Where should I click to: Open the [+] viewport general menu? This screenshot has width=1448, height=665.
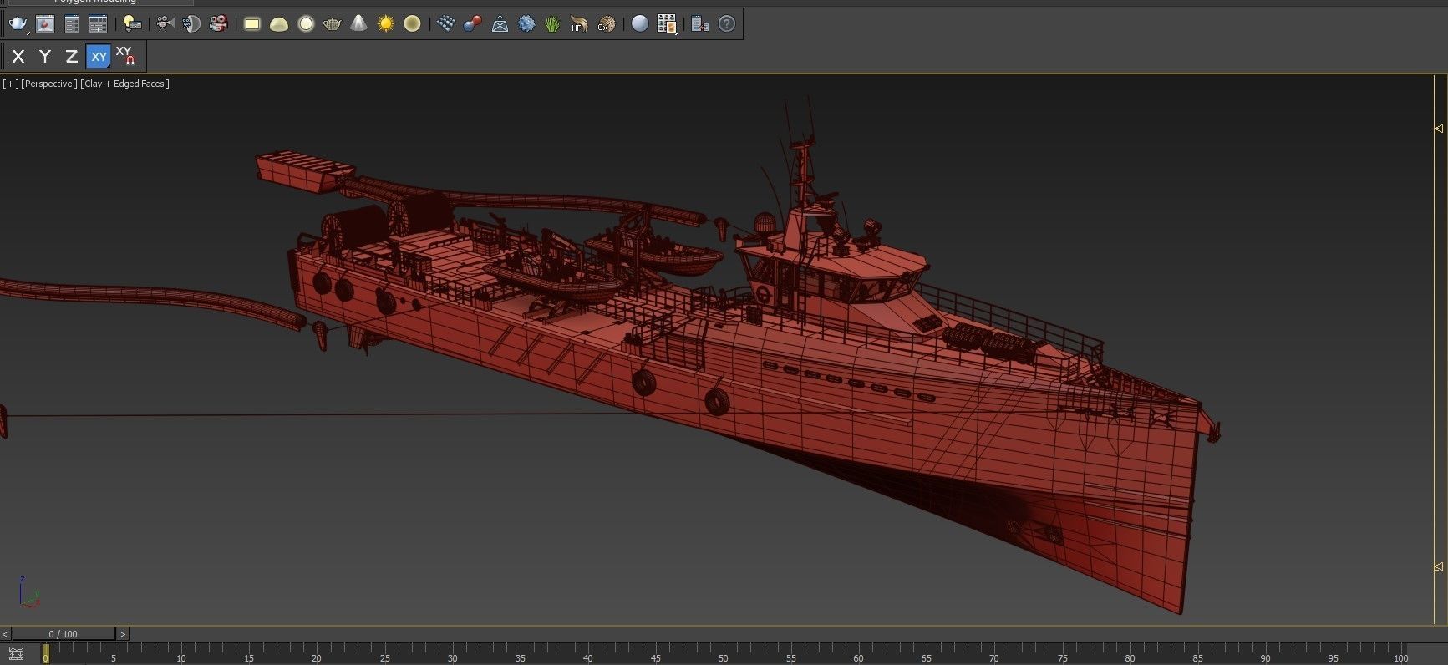pos(10,84)
